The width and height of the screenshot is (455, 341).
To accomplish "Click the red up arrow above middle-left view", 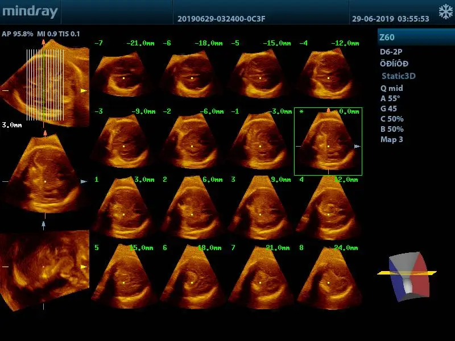I will (x=44, y=132).
